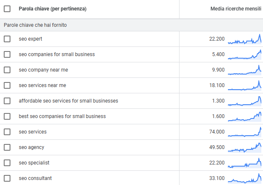
Task: Click the keyword seo services near me
Action: [43, 85]
